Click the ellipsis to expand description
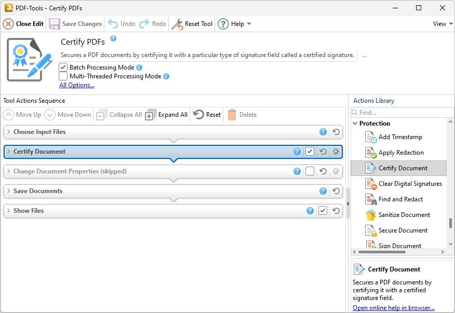The width and height of the screenshot is (455, 313). tap(364, 55)
